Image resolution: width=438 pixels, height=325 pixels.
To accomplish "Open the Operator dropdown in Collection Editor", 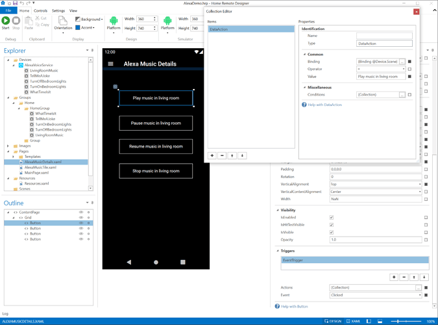I will 404,69.
